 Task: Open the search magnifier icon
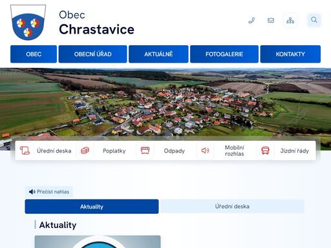(314, 20)
